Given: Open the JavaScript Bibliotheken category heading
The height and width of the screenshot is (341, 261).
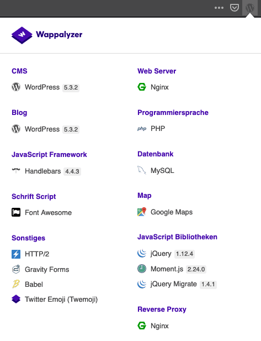Looking at the screenshot, I should pyautogui.click(x=177, y=237).
